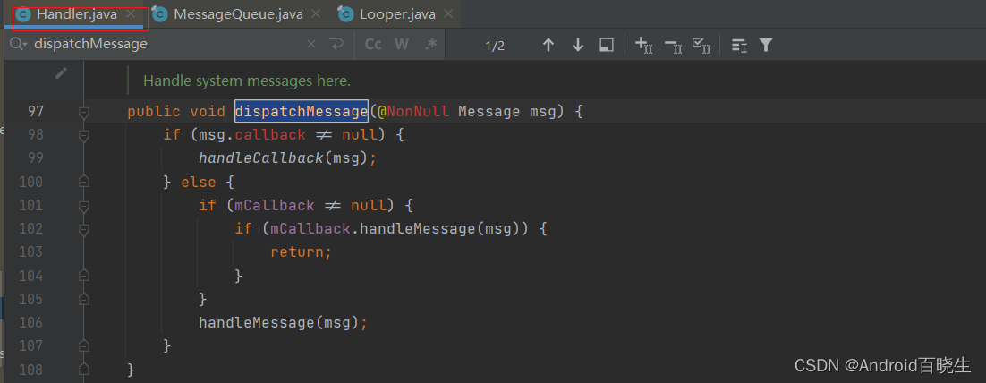
Task: Open the MessageQueue.java tab
Action: (238, 13)
